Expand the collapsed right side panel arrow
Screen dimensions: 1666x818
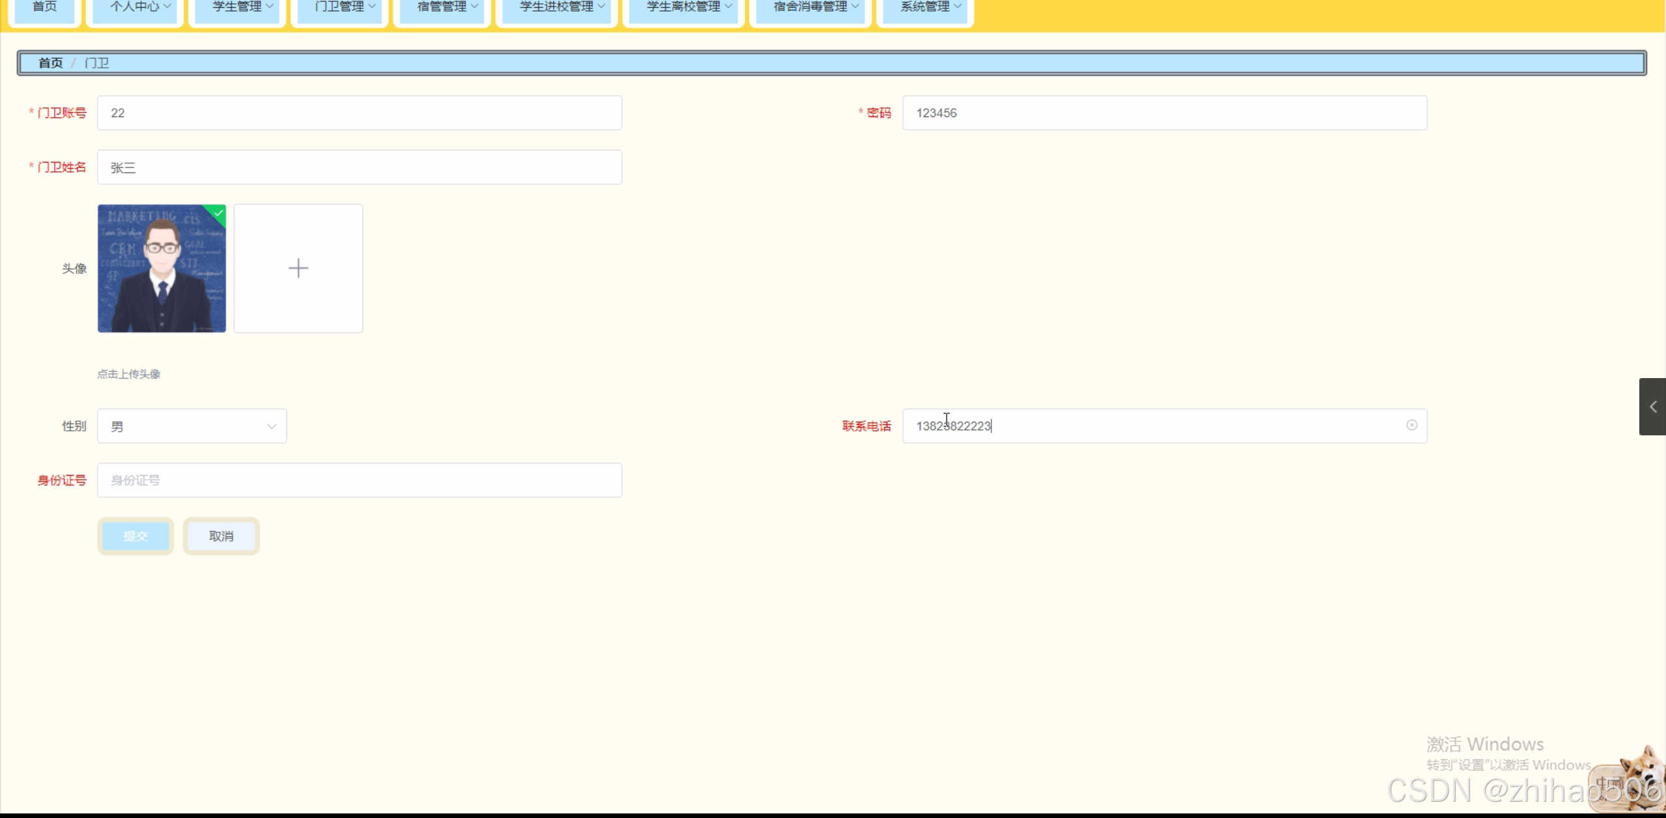(x=1652, y=407)
